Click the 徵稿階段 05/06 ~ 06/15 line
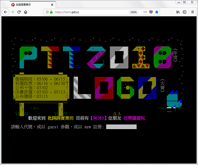Screen dimensions: 198x165 click(x=40, y=79)
